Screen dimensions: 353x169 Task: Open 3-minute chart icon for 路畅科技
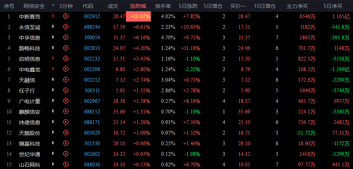click(x=66, y=48)
